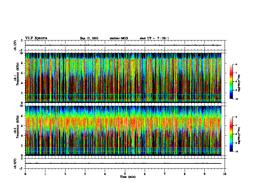Screen dimensions: 253x195
Task: Click the ch.1 color bar's log(PSD) label
Action: pos(239,83)
